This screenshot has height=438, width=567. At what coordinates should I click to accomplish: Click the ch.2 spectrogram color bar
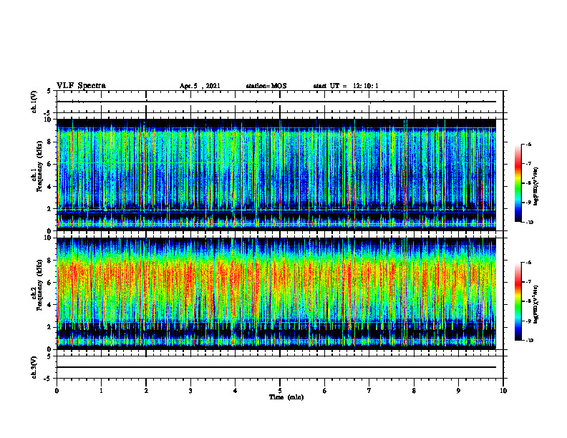(x=518, y=301)
